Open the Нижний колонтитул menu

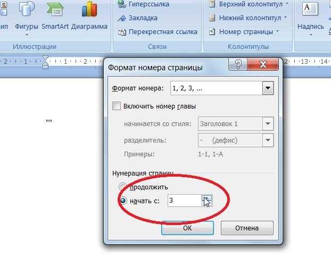point(248,18)
